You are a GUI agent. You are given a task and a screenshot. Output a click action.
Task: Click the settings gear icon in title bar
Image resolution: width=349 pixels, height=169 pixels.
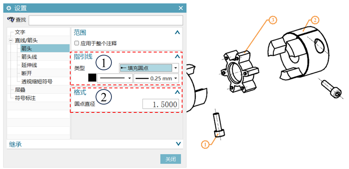[9, 8]
